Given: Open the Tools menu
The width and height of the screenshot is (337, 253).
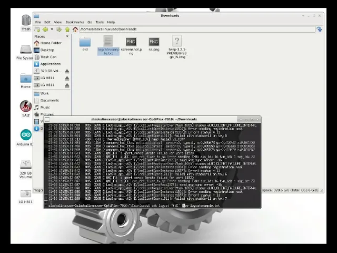Looking at the screenshot, I should pyautogui.click(x=100, y=22).
